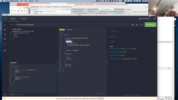Click the plugin box sidebar icon below code brackets

coord(5,50)
